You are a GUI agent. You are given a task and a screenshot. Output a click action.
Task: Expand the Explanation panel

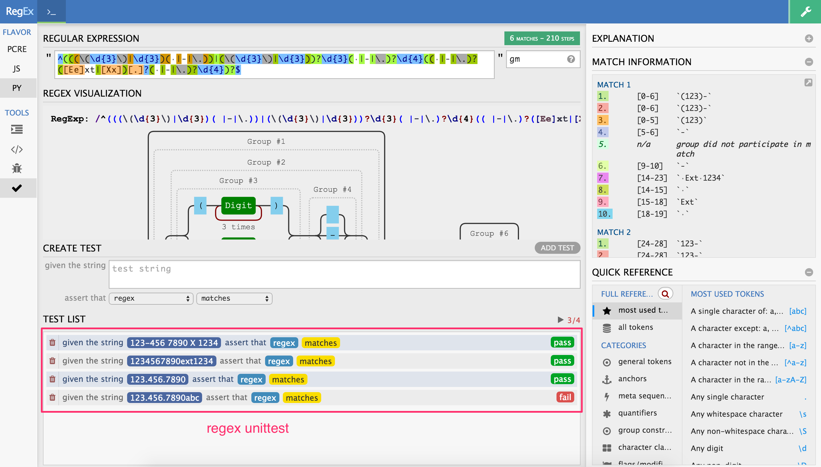pyautogui.click(x=809, y=39)
